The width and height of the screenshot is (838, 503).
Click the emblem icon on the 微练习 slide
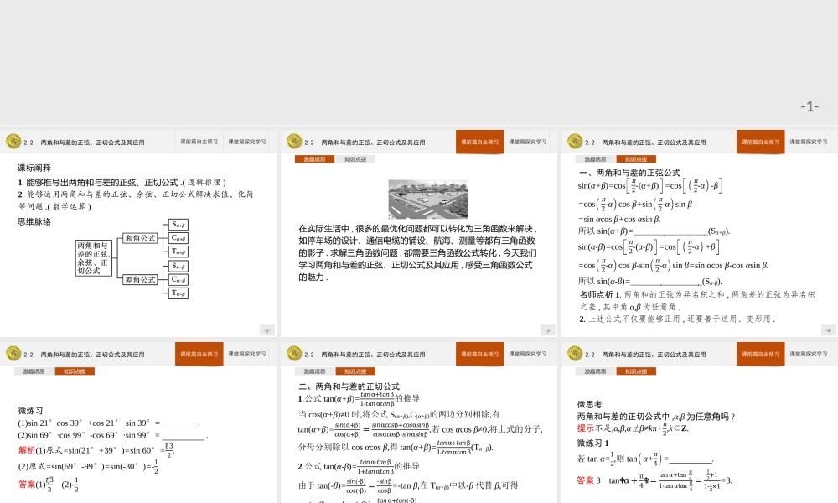click(13, 354)
